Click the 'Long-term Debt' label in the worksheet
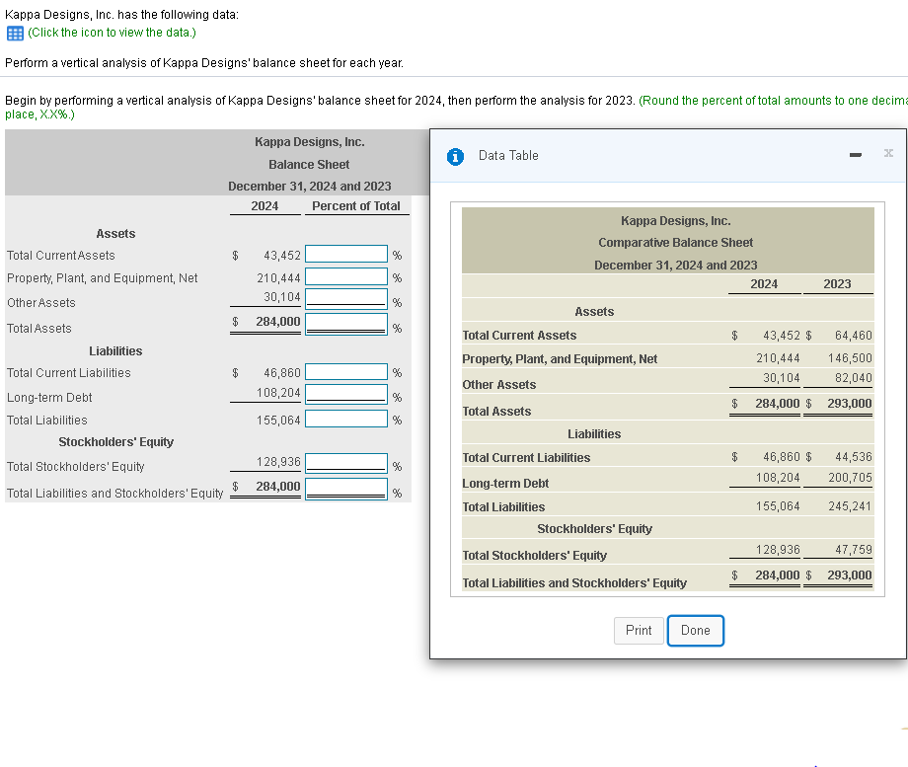The width and height of the screenshot is (908, 767). (x=49, y=398)
